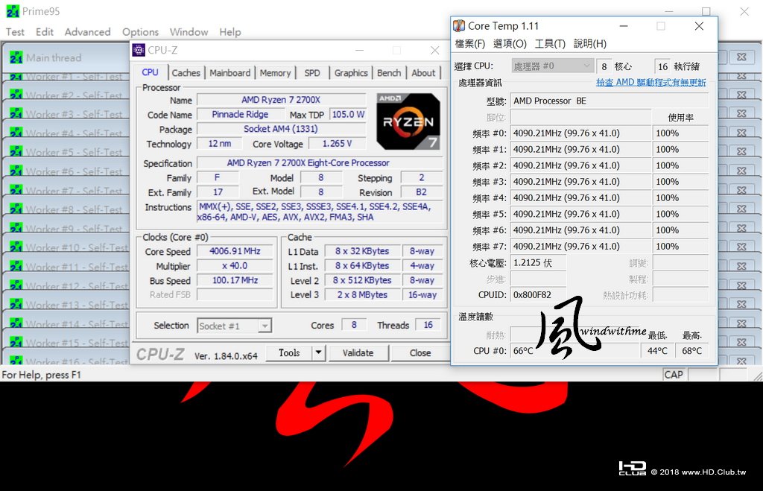Click the CAP indicator in Prime95 status bar

coord(674,375)
